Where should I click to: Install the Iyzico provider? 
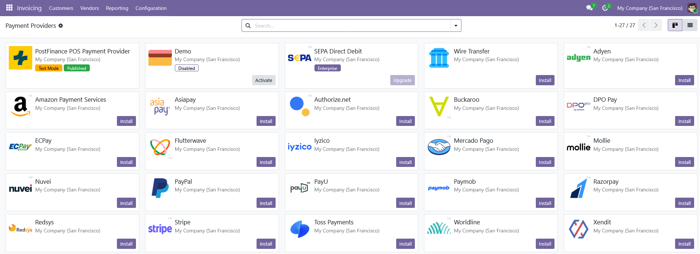[405, 162]
